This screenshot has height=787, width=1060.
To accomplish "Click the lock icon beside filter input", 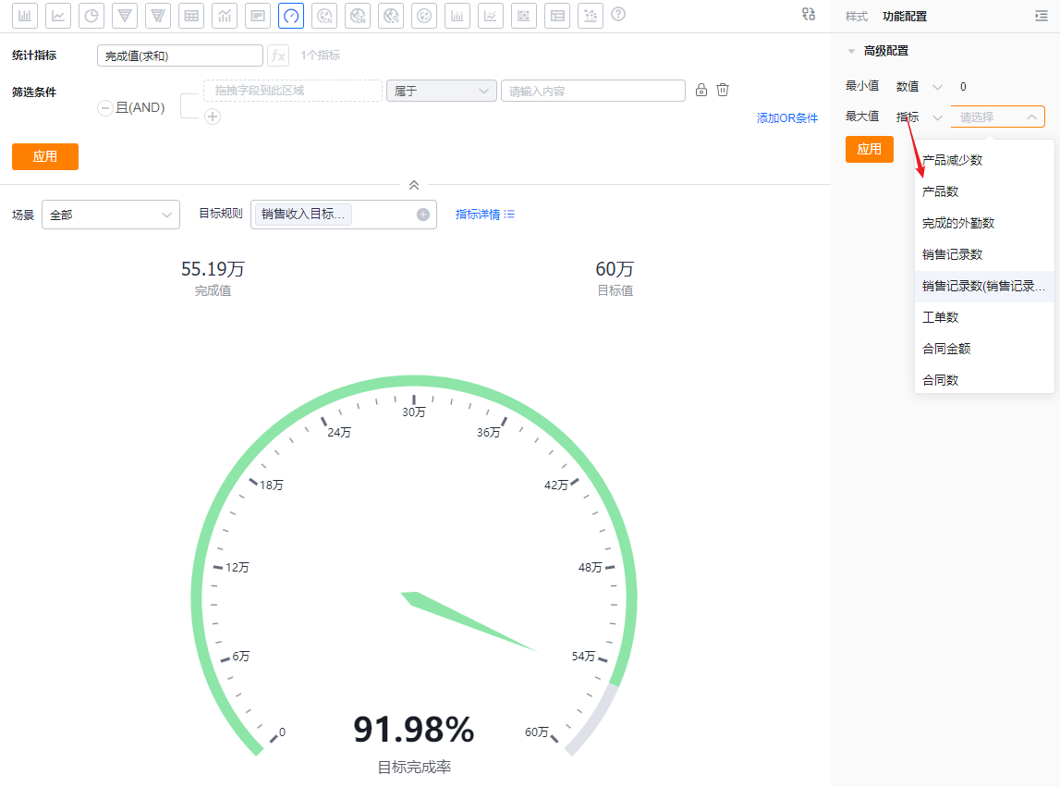I will point(701,90).
